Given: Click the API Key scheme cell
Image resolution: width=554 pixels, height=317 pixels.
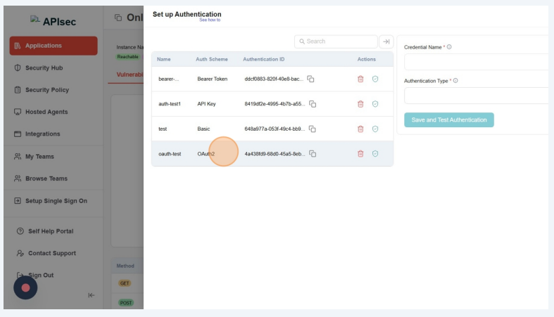Looking at the screenshot, I should (206, 104).
